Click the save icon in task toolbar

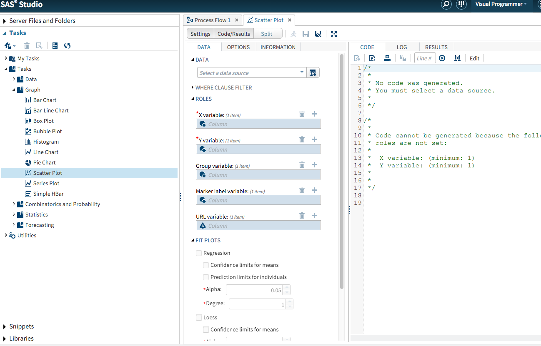[306, 34]
